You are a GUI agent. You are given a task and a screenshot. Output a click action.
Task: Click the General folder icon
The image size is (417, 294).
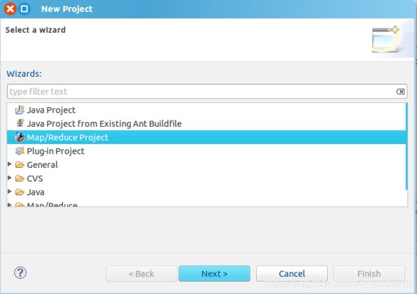[x=20, y=165]
